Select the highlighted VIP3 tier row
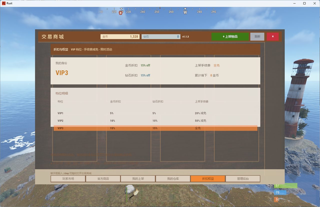The image size is (320, 207). tap(155, 128)
